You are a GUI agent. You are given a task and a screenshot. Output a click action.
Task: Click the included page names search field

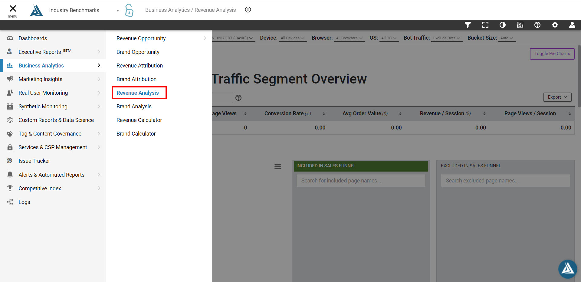[361, 181]
